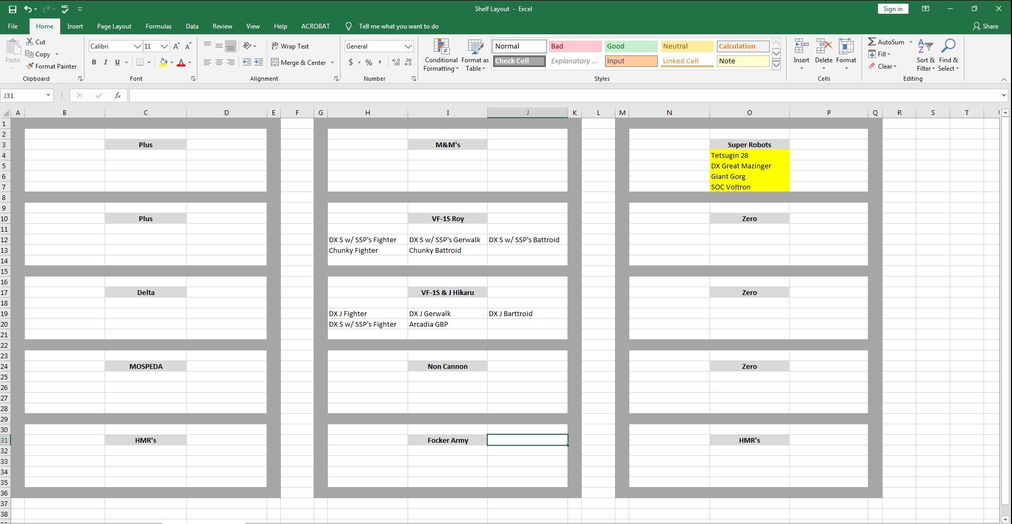Click the Sign in button

click(893, 9)
